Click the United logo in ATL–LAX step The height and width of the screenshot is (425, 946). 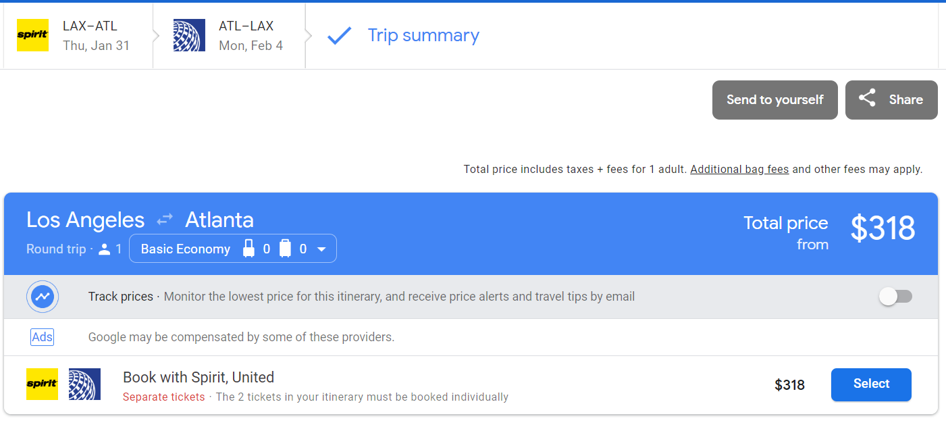pyautogui.click(x=189, y=35)
